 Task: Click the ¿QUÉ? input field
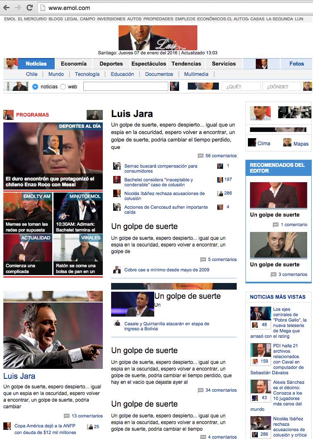point(241,86)
